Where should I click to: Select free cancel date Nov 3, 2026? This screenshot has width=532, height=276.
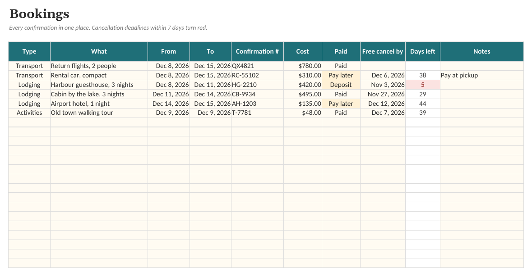click(x=383, y=85)
